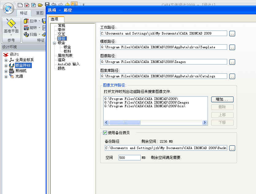Viewport: 256px width, 194px height.
Task: Click the 工作路径 text field
Action: click(164, 33)
